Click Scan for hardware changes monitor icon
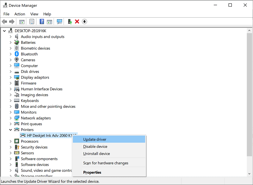The width and height of the screenshot is (253, 185). [59, 21]
